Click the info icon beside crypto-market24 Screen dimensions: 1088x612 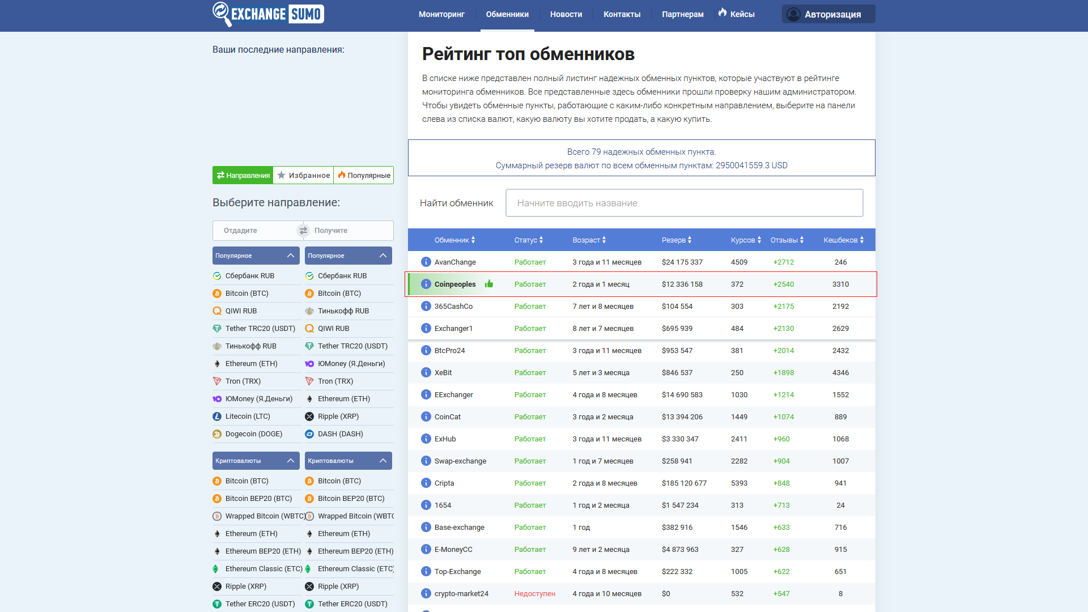pos(426,593)
